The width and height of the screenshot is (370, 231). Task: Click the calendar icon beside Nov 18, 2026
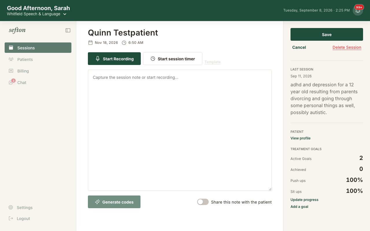(90, 42)
